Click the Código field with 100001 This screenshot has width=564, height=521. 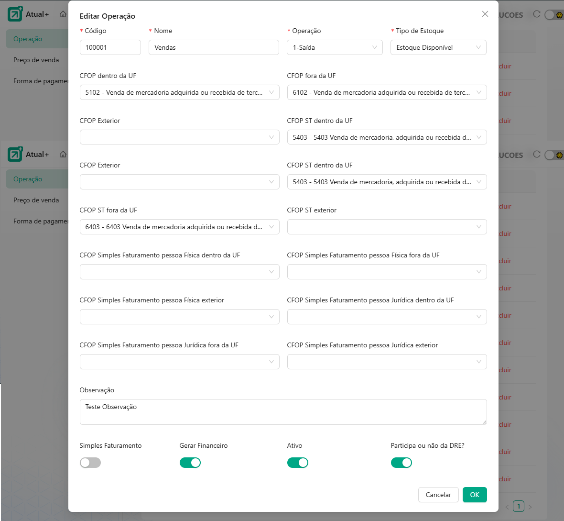pyautogui.click(x=110, y=47)
